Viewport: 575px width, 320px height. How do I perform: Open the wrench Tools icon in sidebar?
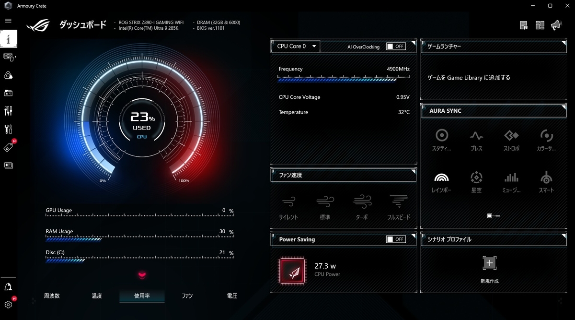coord(8,129)
